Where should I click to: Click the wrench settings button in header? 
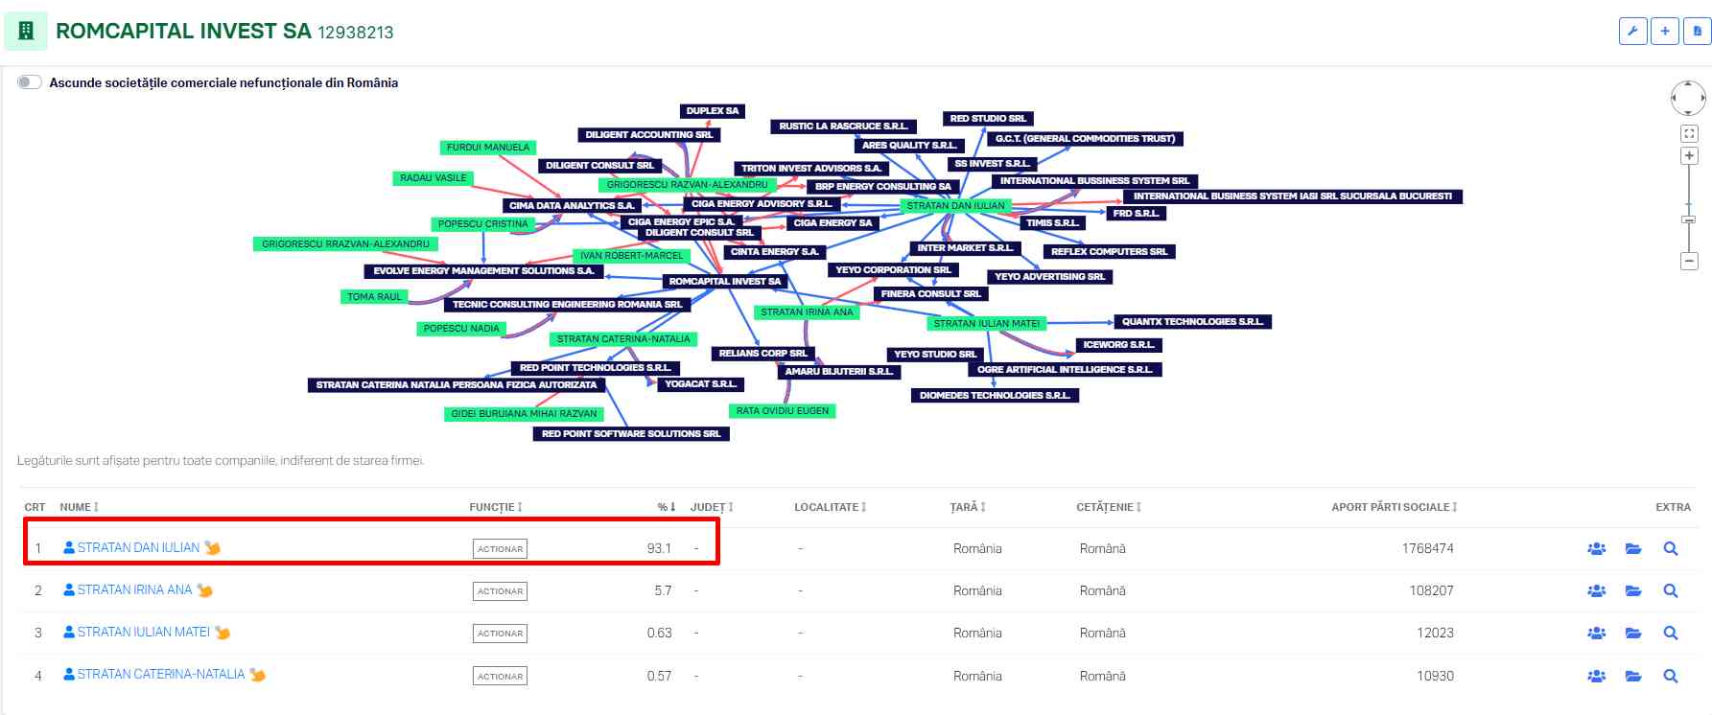[x=1632, y=31]
